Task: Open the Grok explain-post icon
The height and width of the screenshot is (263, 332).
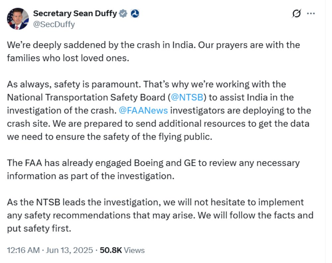Action: (x=296, y=14)
